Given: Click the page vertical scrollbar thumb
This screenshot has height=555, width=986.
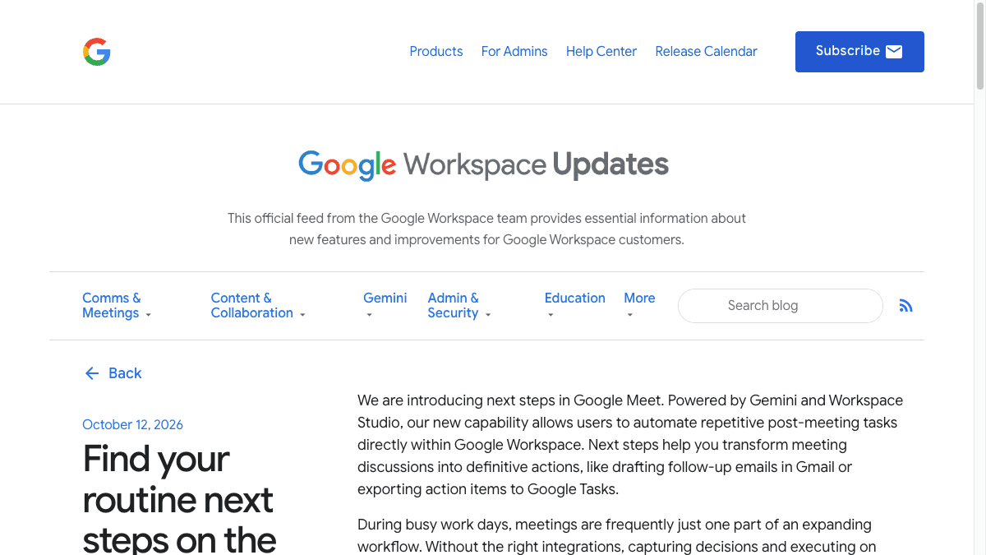Looking at the screenshot, I should pos(979,45).
